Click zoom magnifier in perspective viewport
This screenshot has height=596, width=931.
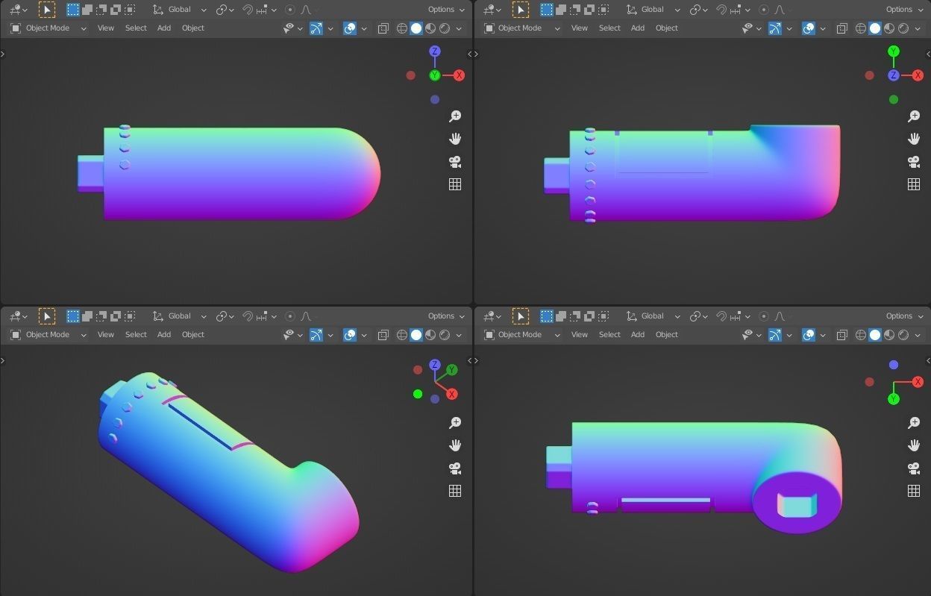455,423
